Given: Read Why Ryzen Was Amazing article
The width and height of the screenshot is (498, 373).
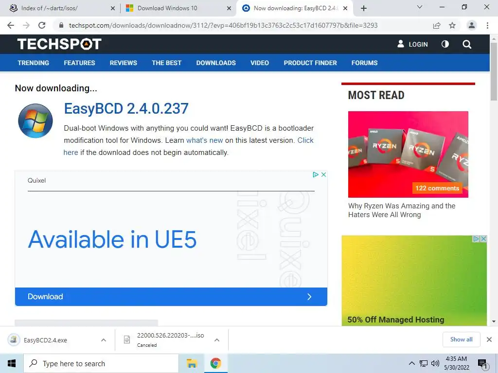Looking at the screenshot, I should point(402,210).
